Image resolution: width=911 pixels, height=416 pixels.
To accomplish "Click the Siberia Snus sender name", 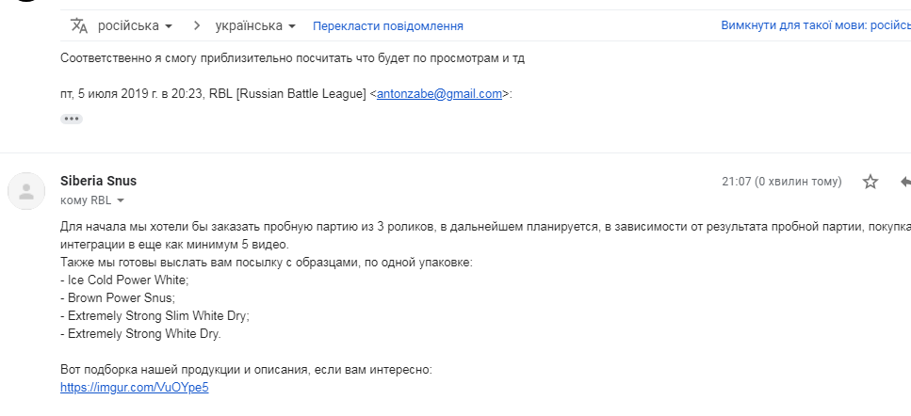I will coord(98,181).
